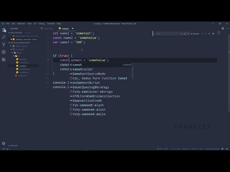
Task: Close the Find widget
Action: pos(213,34)
